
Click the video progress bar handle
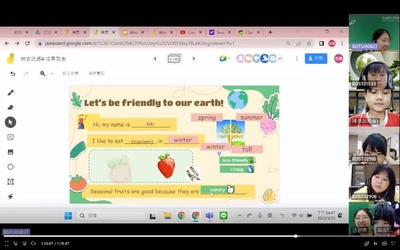click(x=295, y=236)
